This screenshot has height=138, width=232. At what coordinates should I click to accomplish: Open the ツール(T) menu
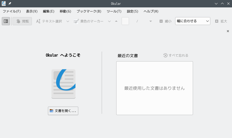[x=114, y=11]
